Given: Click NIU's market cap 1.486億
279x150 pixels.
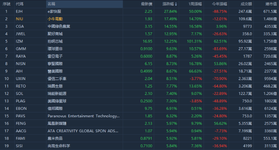Looking at the screenshot, I should (x=270, y=19).
